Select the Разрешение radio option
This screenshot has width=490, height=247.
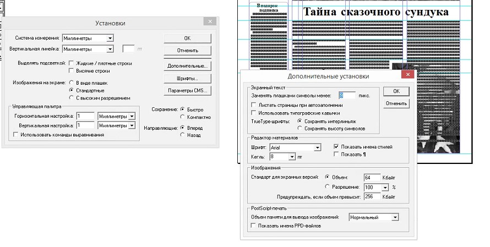327,186
